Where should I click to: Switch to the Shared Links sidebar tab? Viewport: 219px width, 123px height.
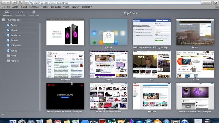coord(34,13)
